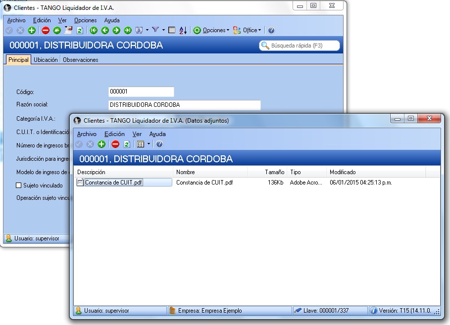The width and height of the screenshot is (450, 325).
Task: Click Usuario: supervisor in Datos adjuntos status bar
Action: click(120, 311)
